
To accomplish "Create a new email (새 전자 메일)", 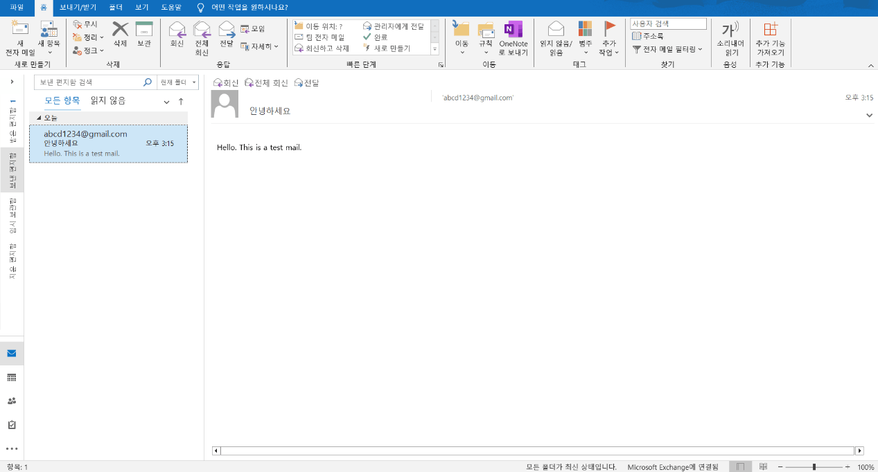I will (20, 39).
